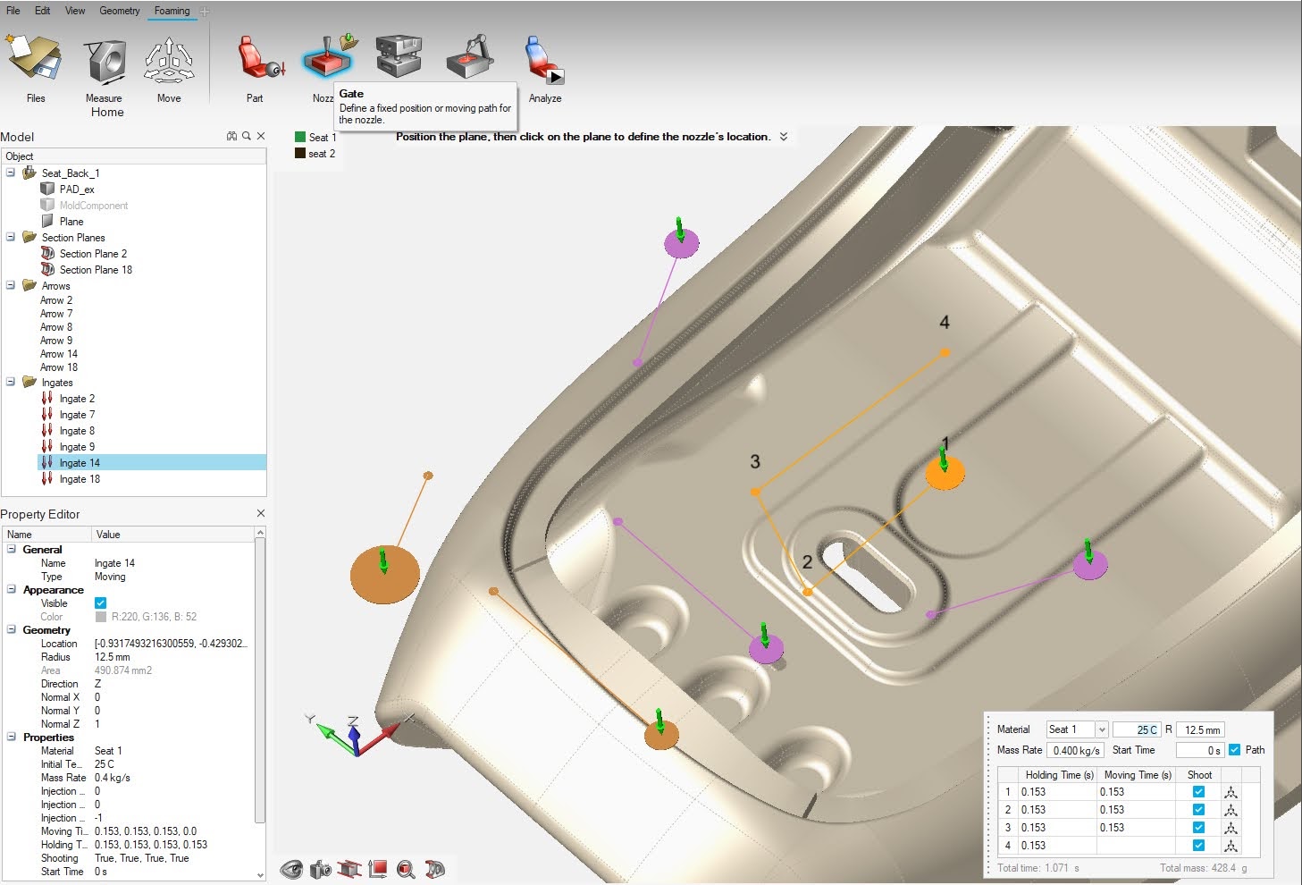Click the camera capture icon in the bottom toolbar
1302x885 pixels.
coord(320,869)
